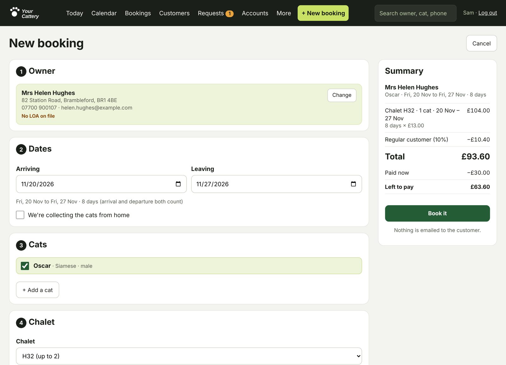506x365 pixels.
Task: Click the 8 days date range note under Dates
Action: click(x=99, y=202)
